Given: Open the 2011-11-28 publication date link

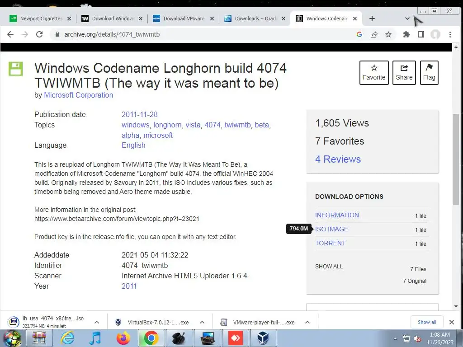Looking at the screenshot, I should pos(139,114).
